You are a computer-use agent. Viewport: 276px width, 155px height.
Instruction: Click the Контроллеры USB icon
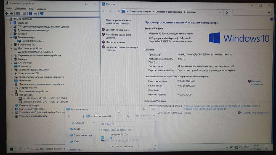[x=16, y=74]
